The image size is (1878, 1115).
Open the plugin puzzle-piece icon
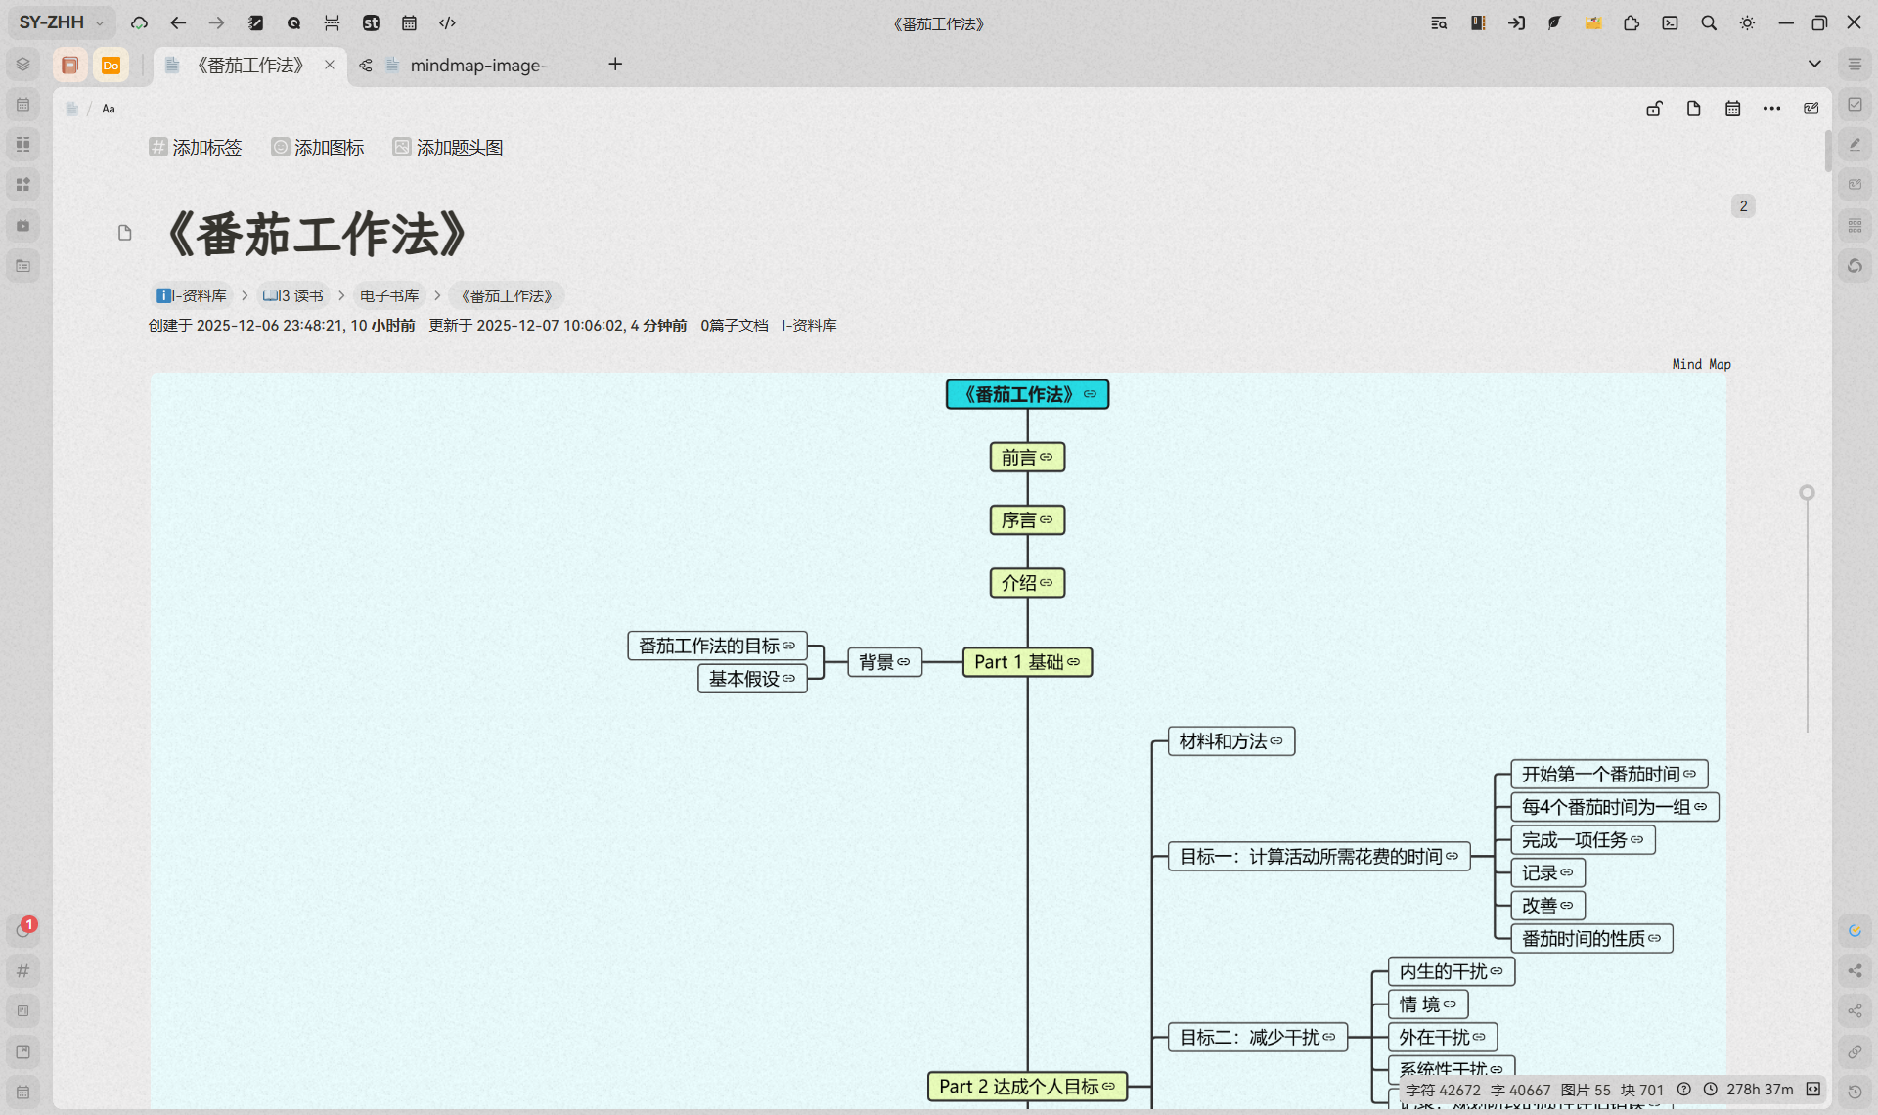[1631, 22]
